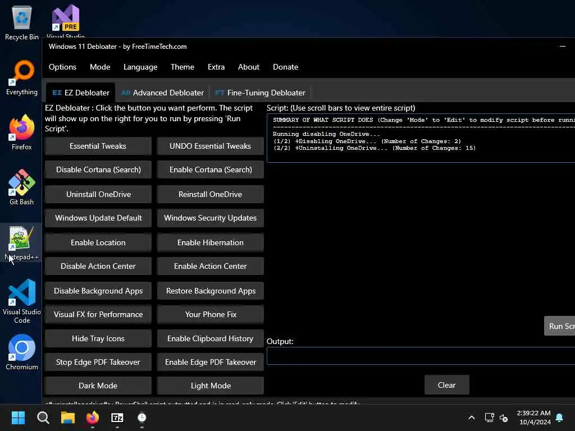The width and height of the screenshot is (575, 431).
Task: Click the '(1/2) +Disabling OneDrive...' script line
Action: point(367,141)
